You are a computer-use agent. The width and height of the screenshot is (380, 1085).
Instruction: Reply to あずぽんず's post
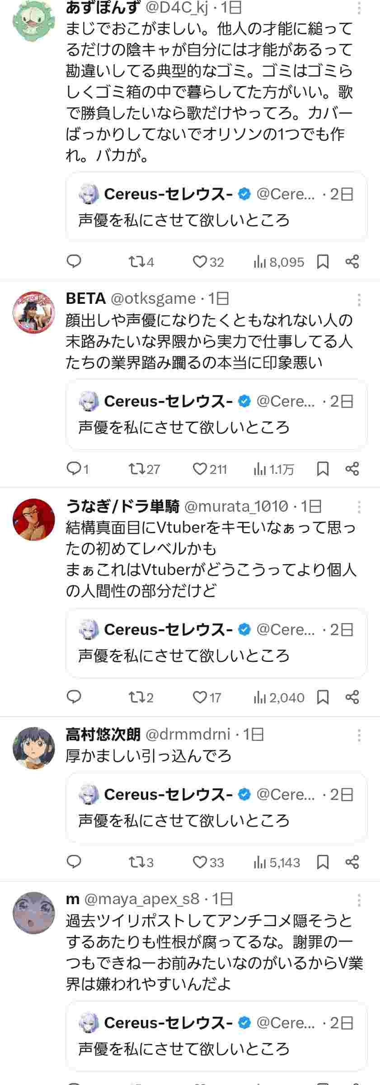tap(74, 261)
